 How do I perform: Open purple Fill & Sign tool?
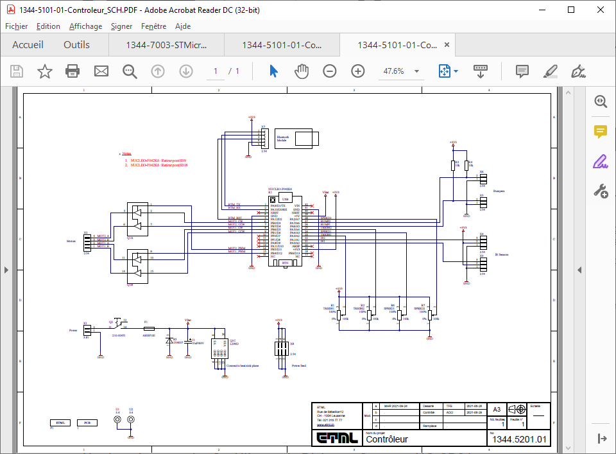(601, 162)
